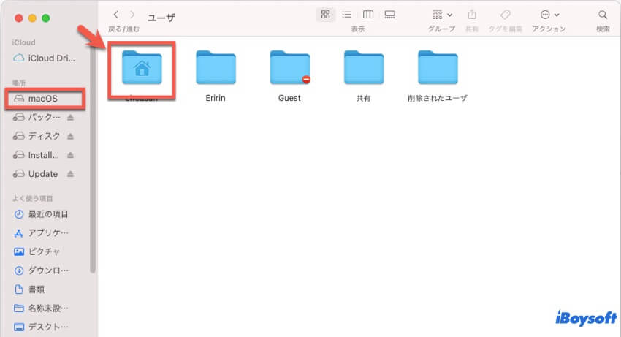621x337 pixels.
Task: Open 最近の項目 in sidebar
Action: [41, 214]
